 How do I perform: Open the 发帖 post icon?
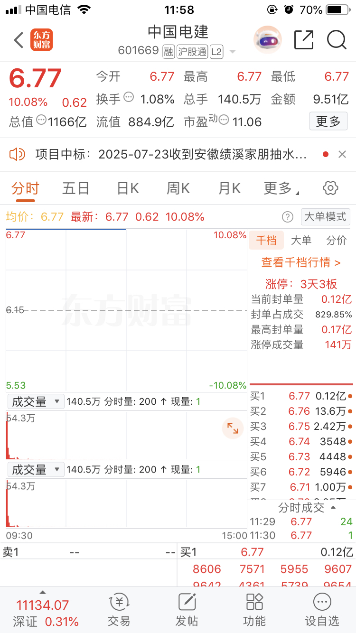pos(187,610)
